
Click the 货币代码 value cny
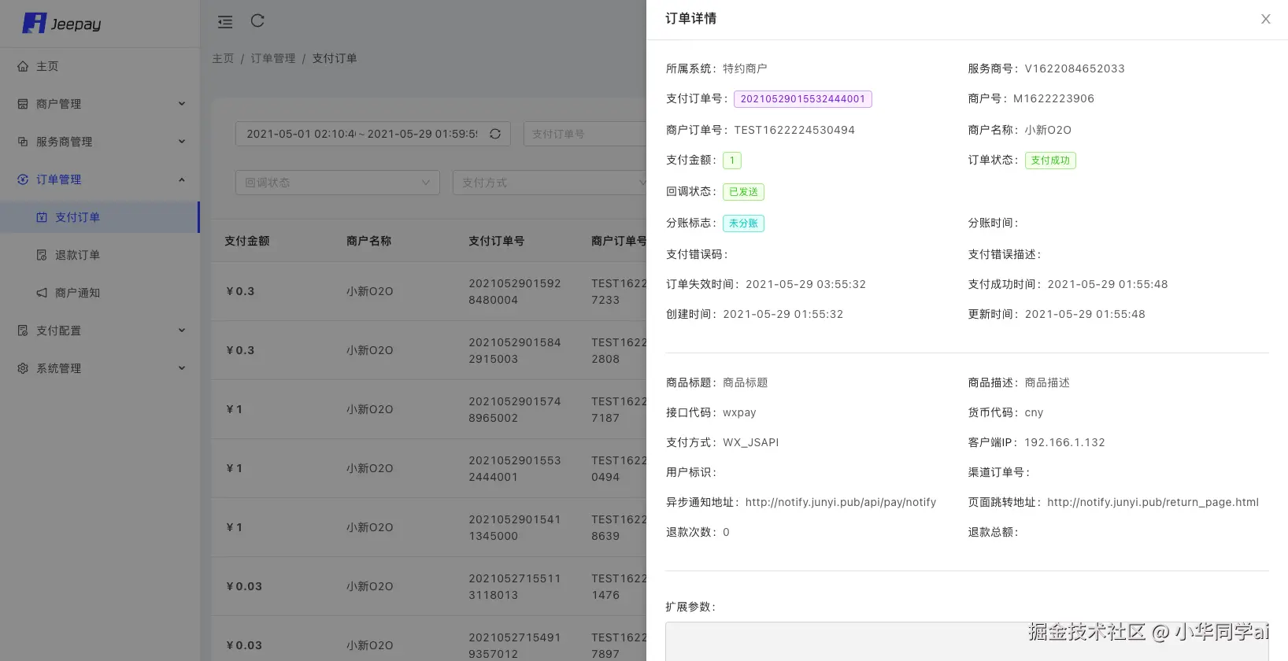(x=1034, y=412)
